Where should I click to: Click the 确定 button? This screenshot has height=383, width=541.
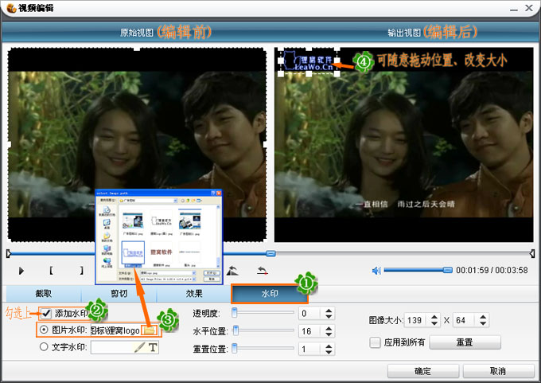422,371
